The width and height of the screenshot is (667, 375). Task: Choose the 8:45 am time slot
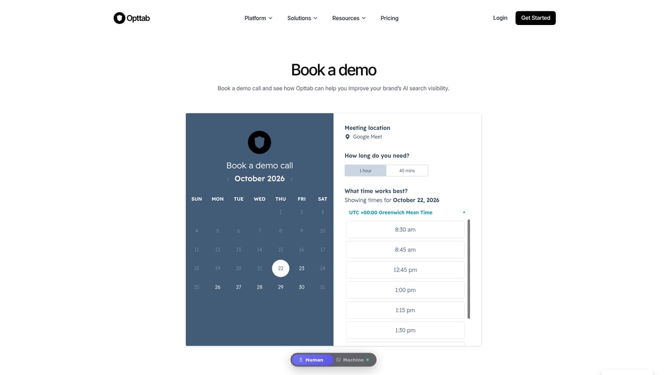click(405, 249)
